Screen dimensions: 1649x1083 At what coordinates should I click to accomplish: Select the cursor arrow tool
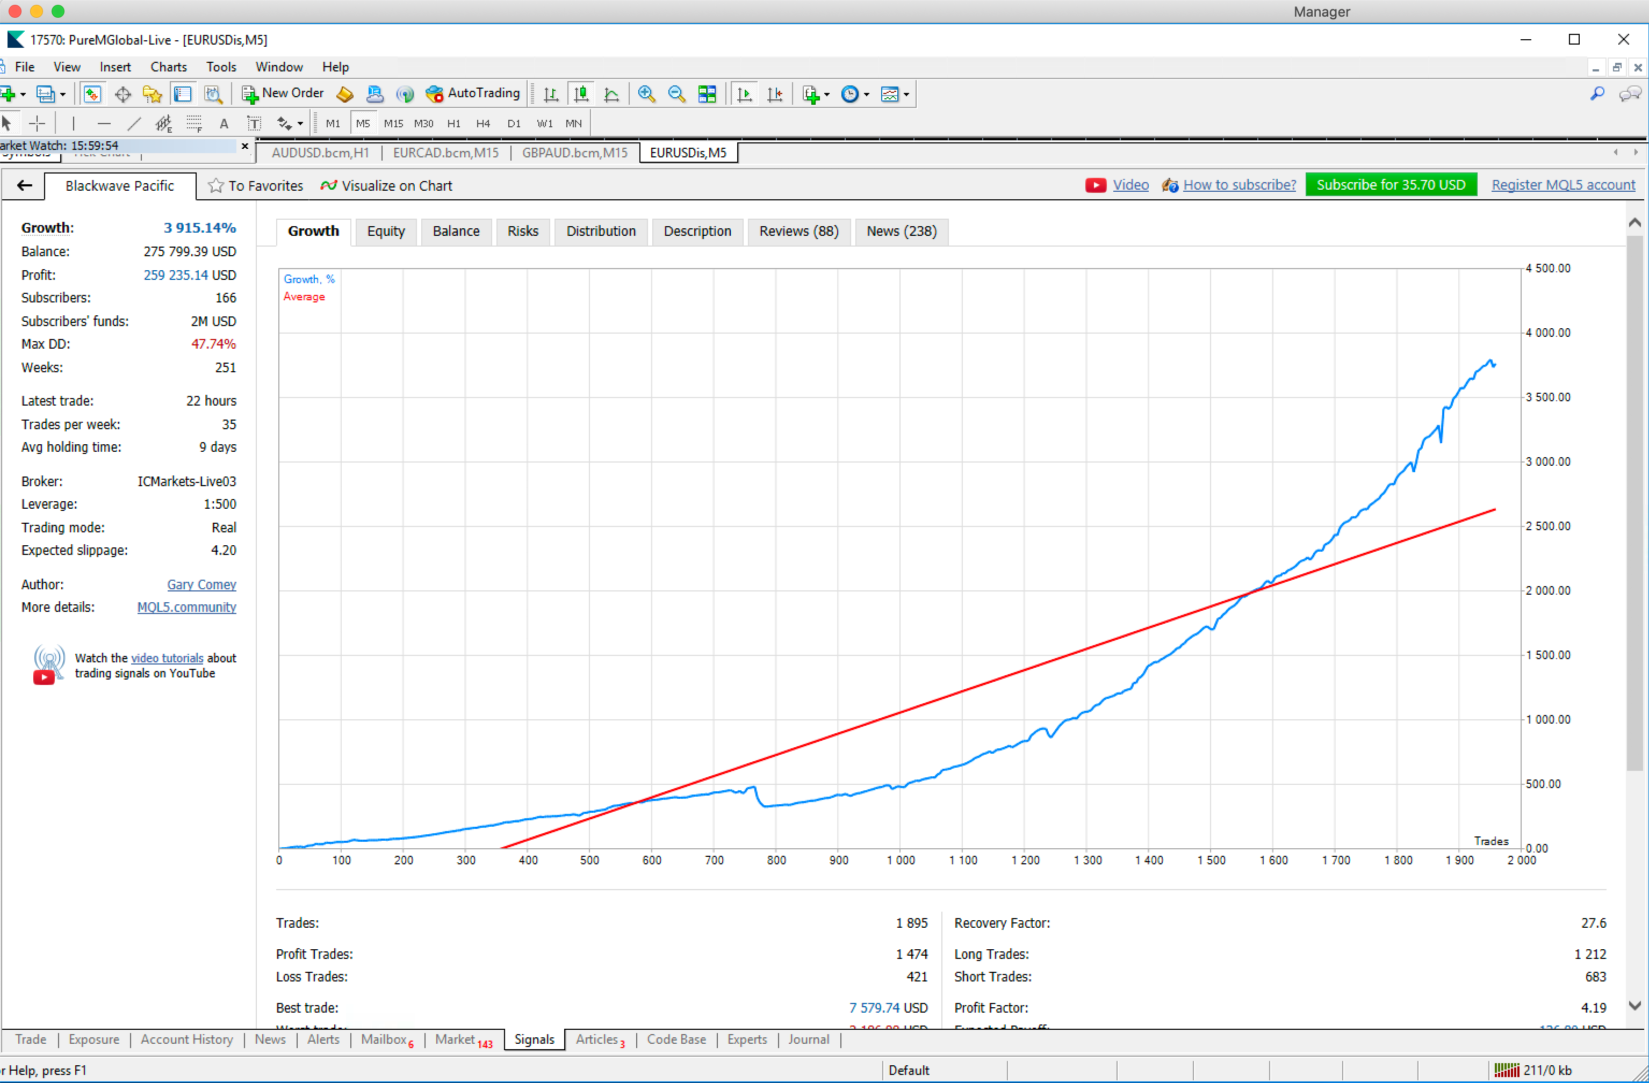pyautogui.click(x=7, y=124)
